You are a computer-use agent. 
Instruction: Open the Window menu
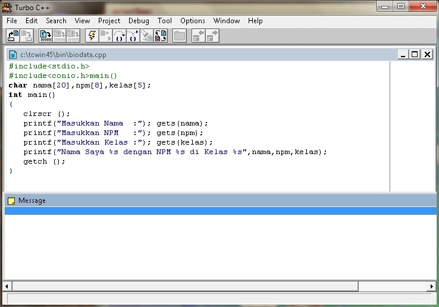click(226, 21)
